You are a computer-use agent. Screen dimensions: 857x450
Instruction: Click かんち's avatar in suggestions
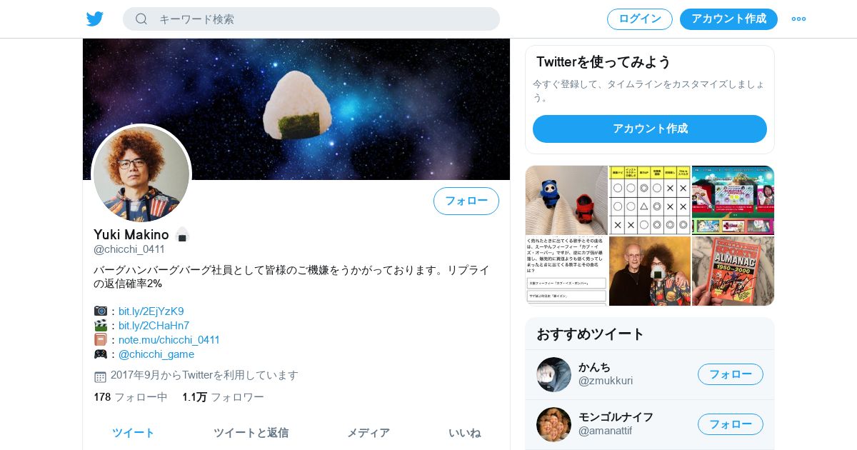click(x=553, y=374)
